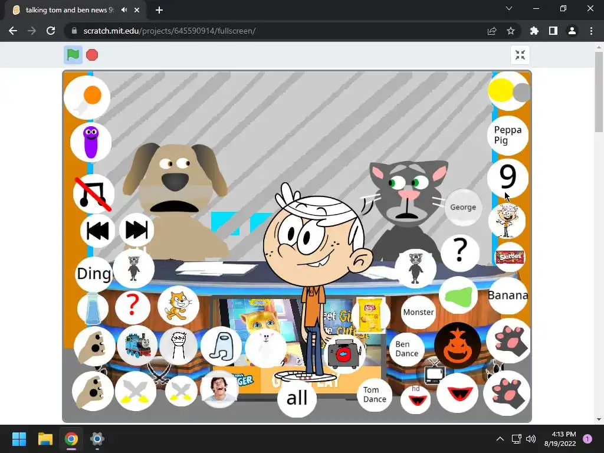The width and height of the screenshot is (604, 453).
Task: Go back to previous page
Action: (13, 31)
